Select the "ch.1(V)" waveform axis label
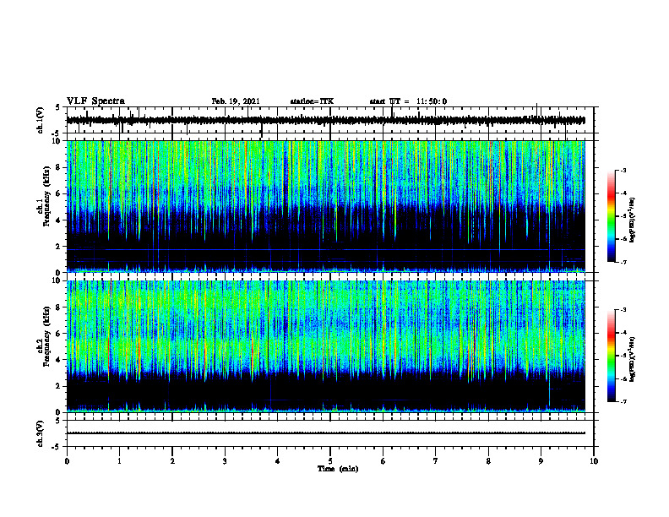 [41, 120]
